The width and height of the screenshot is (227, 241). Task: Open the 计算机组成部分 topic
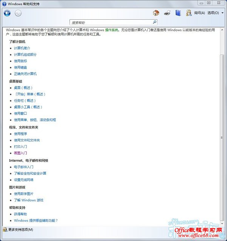coord(25,54)
